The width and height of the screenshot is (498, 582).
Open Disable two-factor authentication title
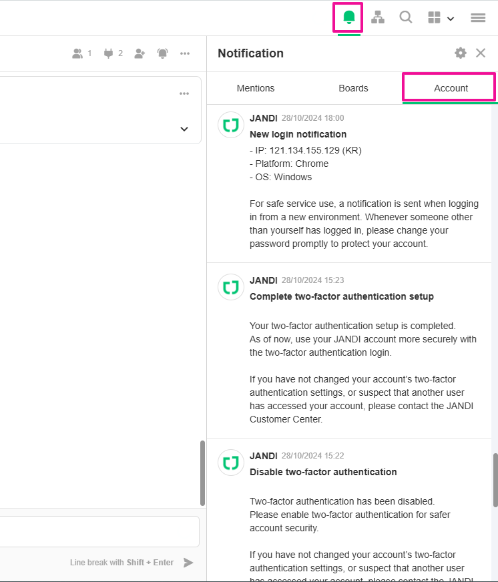[323, 472]
